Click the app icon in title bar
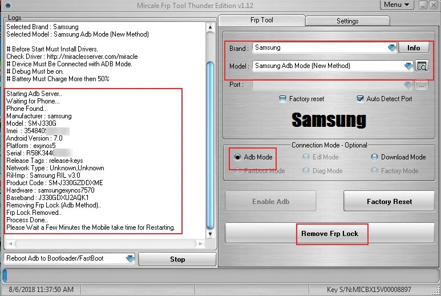The width and height of the screenshot is (441, 296). [8, 5]
